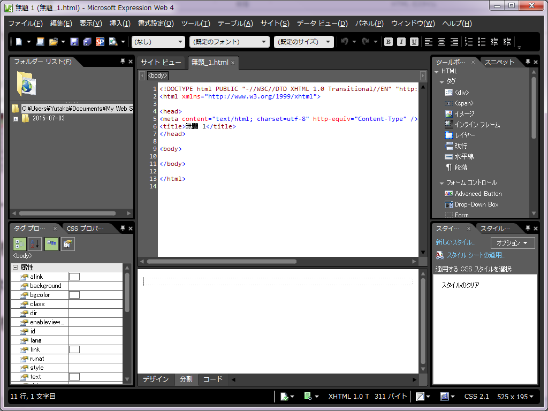Image resolution: width=548 pixels, height=411 pixels.
Task: Open the 書式設定(O) menu
Action: [156, 24]
